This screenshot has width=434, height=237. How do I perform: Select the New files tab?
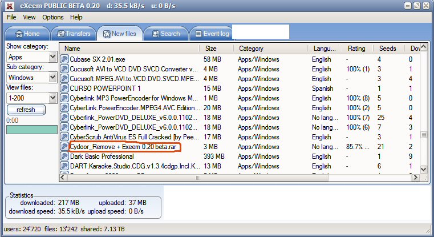coord(120,34)
